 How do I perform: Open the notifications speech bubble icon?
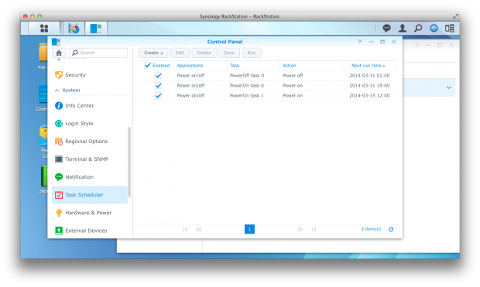tap(386, 28)
